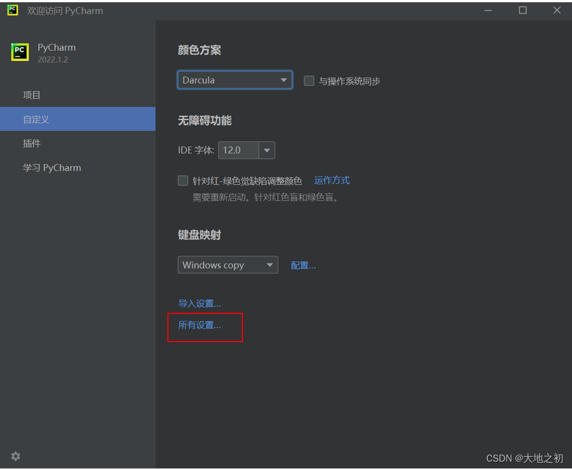
Task: Open the 插件 sidebar section
Action: tap(78, 143)
